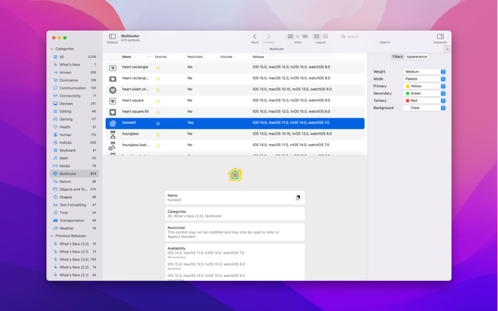Click the green Secondary color dot
Image resolution: width=498 pixels, height=311 pixels.
407,94
